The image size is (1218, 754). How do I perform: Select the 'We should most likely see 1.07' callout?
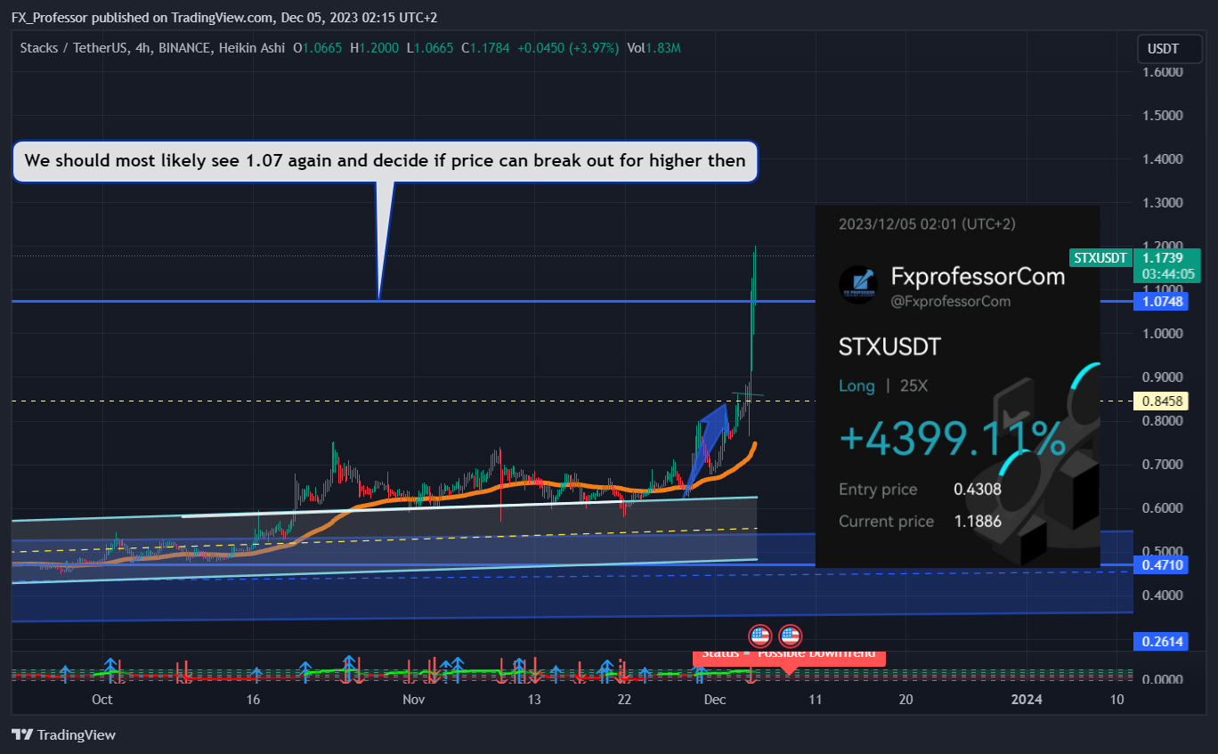(x=385, y=161)
